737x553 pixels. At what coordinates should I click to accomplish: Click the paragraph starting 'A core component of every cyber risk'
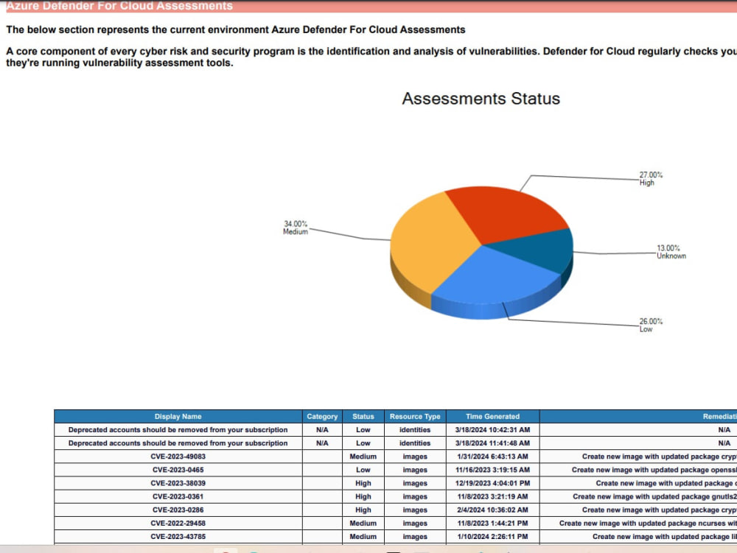(x=371, y=57)
